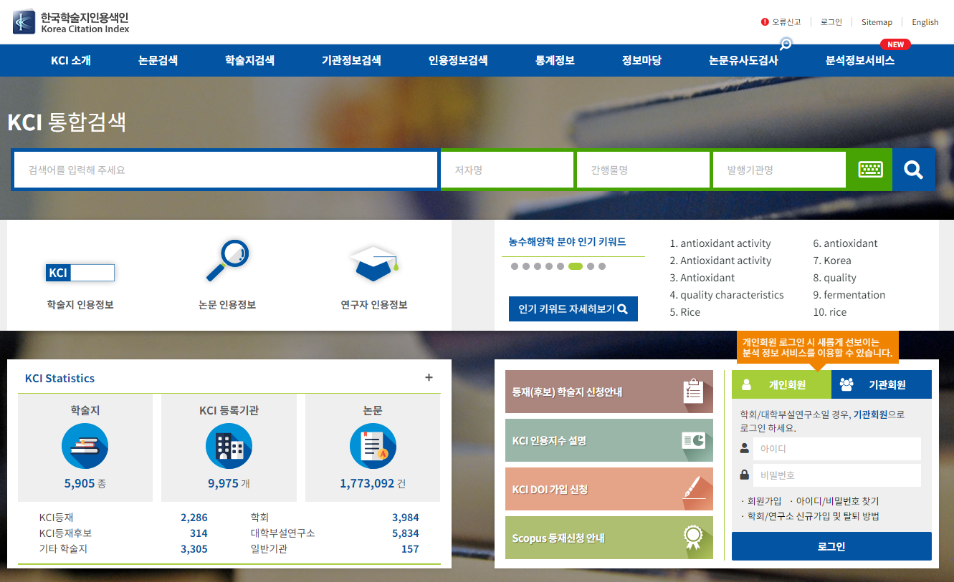Open the 기관정보검색 menu

[x=351, y=61]
